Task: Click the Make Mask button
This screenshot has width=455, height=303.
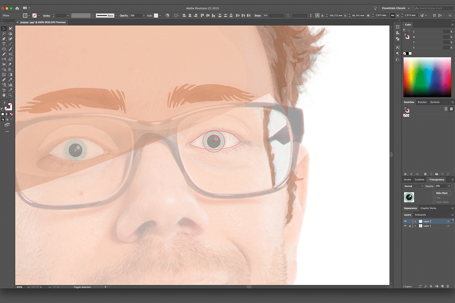Action: point(442,193)
